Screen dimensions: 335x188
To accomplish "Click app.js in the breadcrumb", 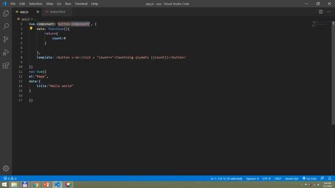I will (26, 19).
